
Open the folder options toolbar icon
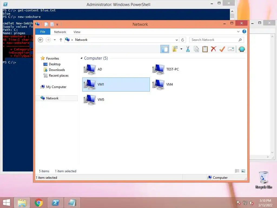point(175,49)
